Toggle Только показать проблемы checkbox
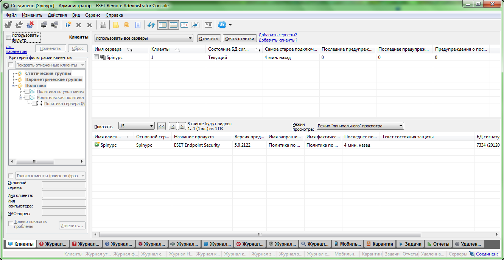The height and width of the screenshot is (274, 504). click(x=11, y=224)
